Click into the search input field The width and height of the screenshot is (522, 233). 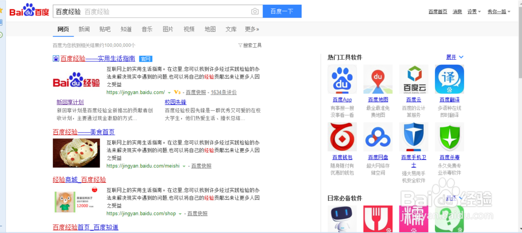(x=158, y=11)
